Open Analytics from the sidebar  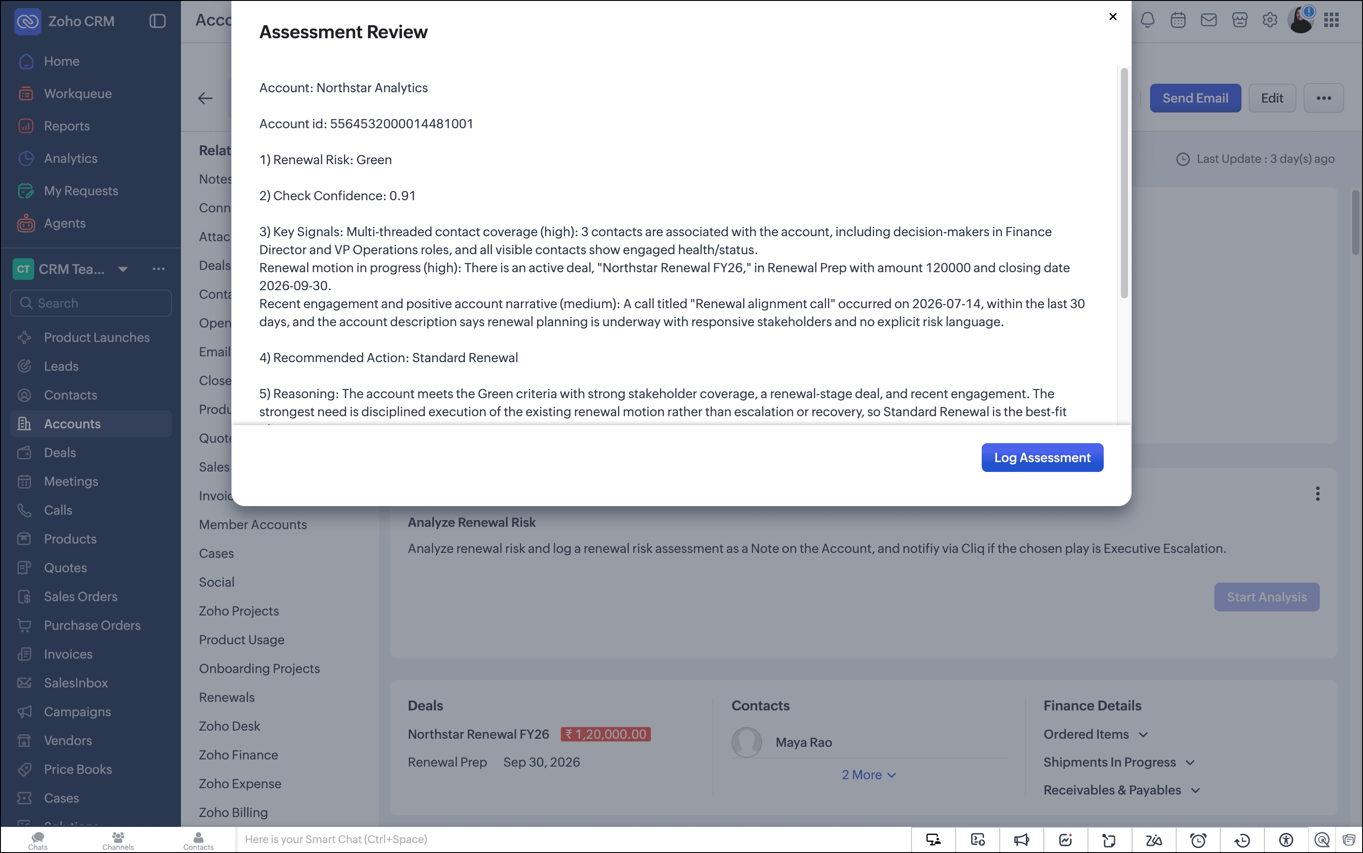click(x=71, y=158)
